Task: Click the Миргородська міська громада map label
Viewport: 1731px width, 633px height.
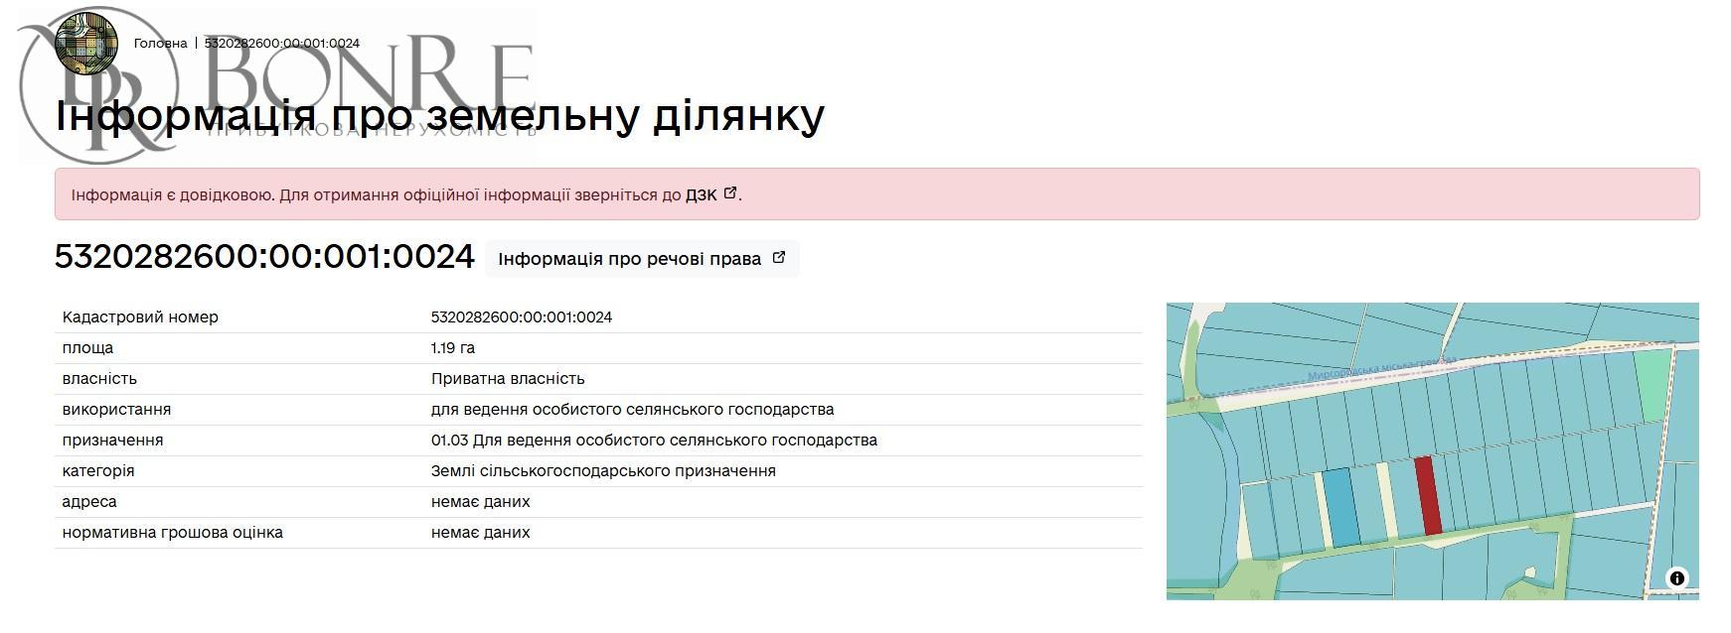Action: [1381, 371]
